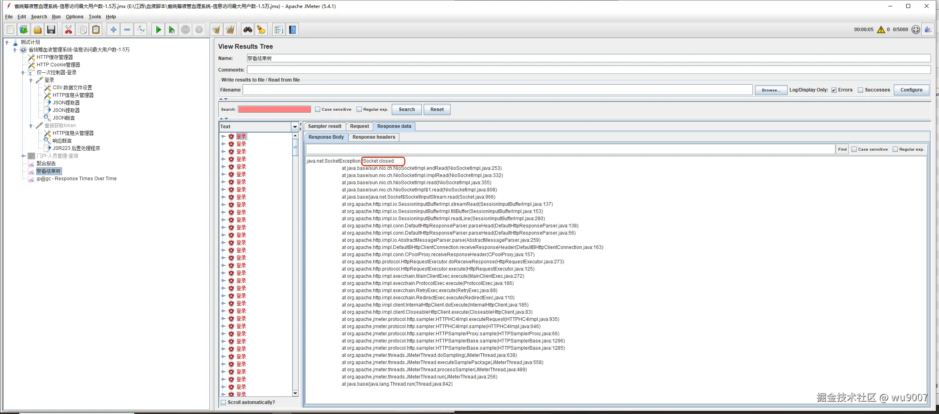939x414 pixels.
Task: Collapse the 登录 sampler node in test plan
Action: tap(31, 80)
